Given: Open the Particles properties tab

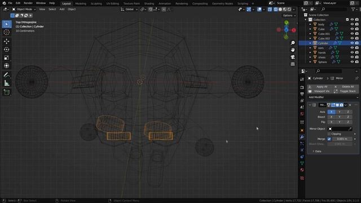Looking at the screenshot, I should click(302, 144).
